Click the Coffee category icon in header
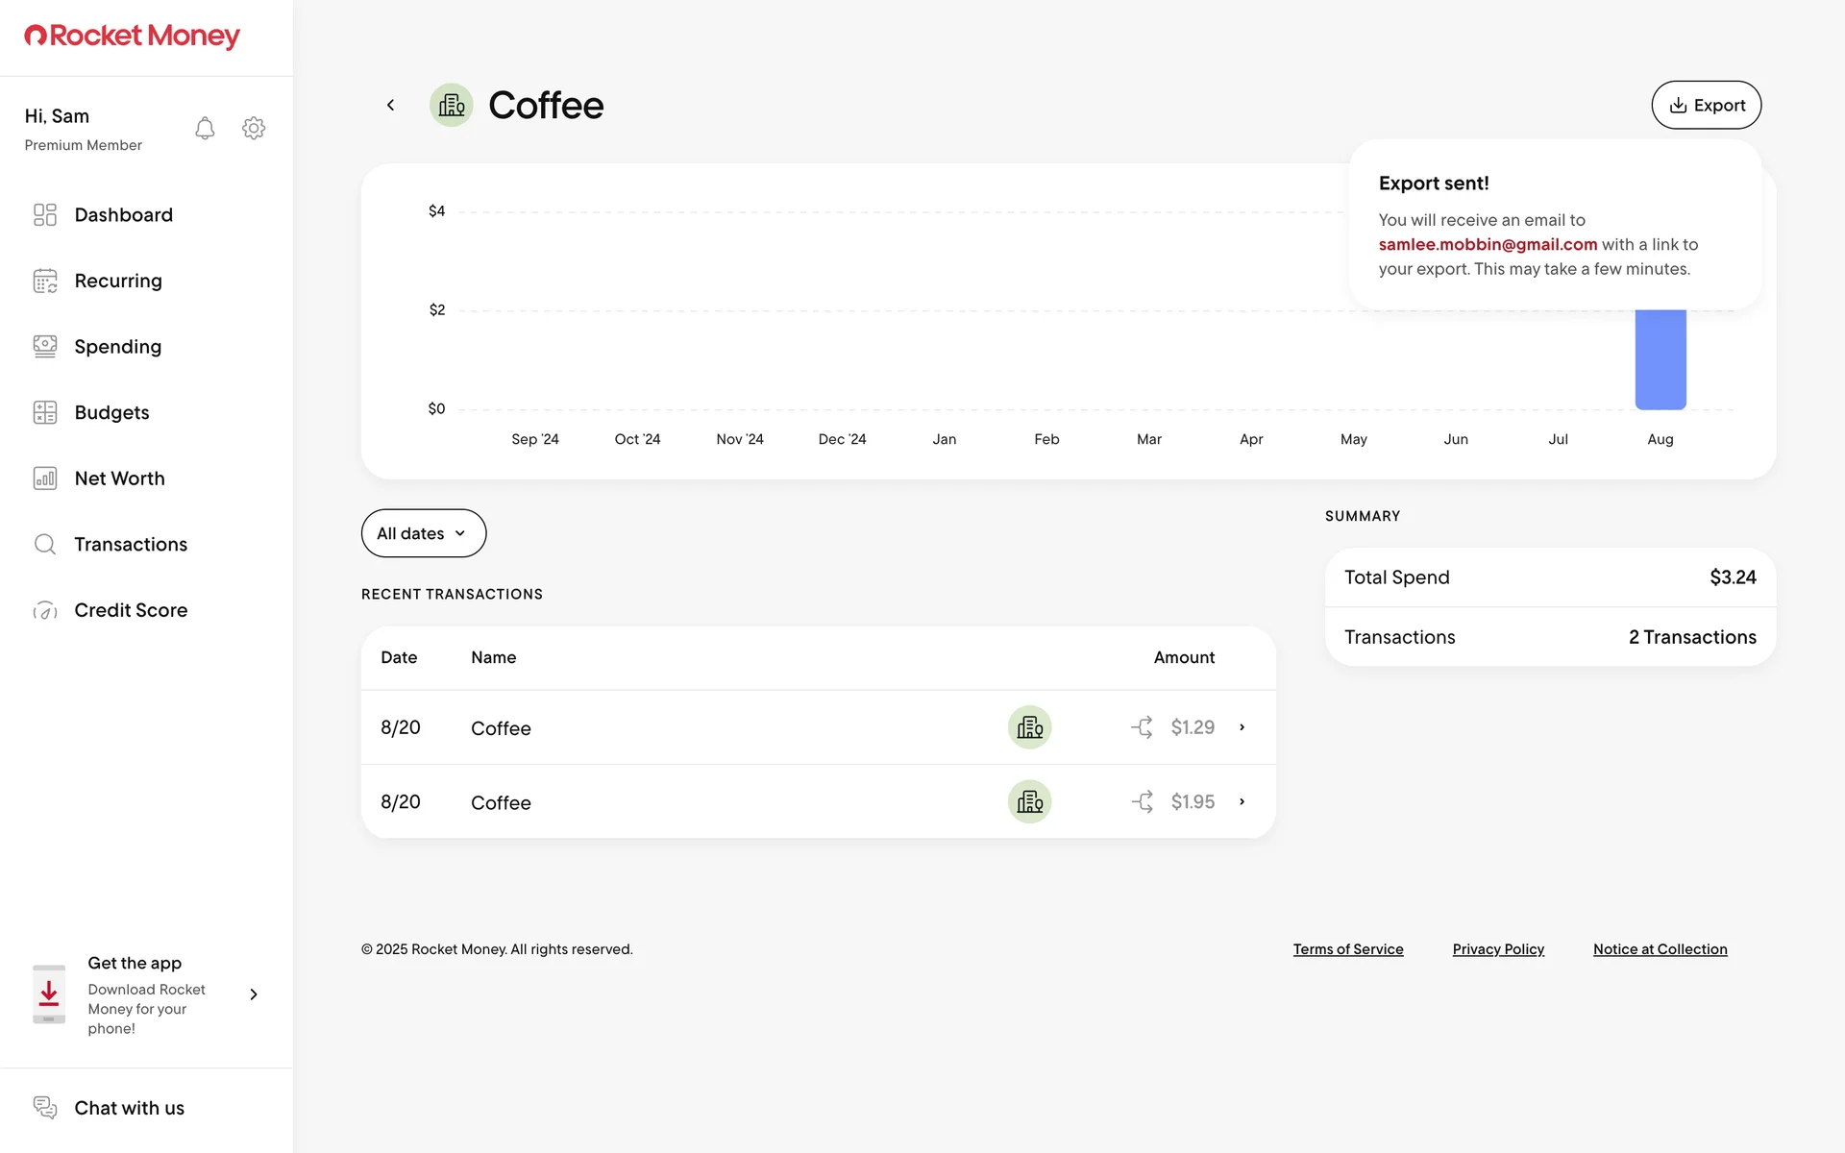 tap(451, 106)
